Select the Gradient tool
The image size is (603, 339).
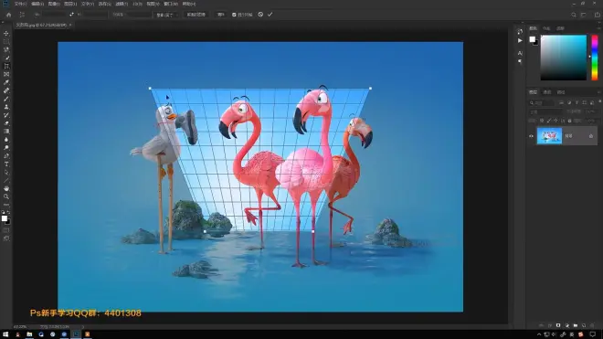6,132
